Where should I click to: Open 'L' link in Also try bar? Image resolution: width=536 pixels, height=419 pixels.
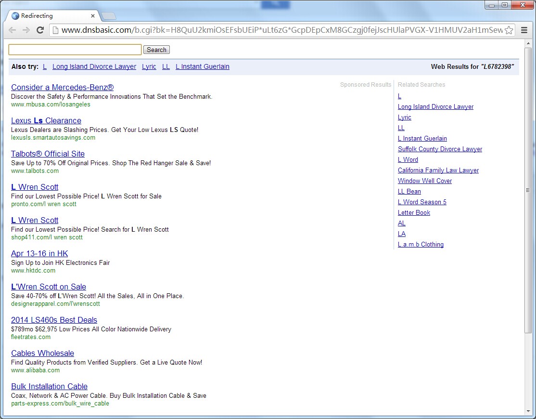point(45,66)
